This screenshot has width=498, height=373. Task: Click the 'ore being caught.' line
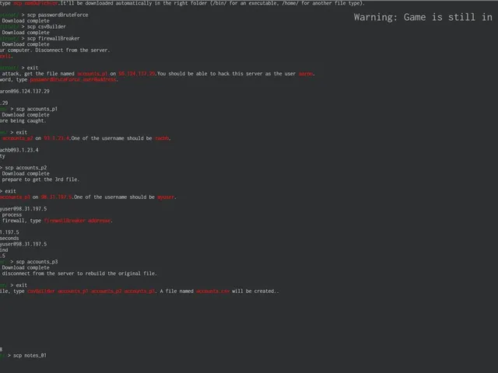coord(23,121)
